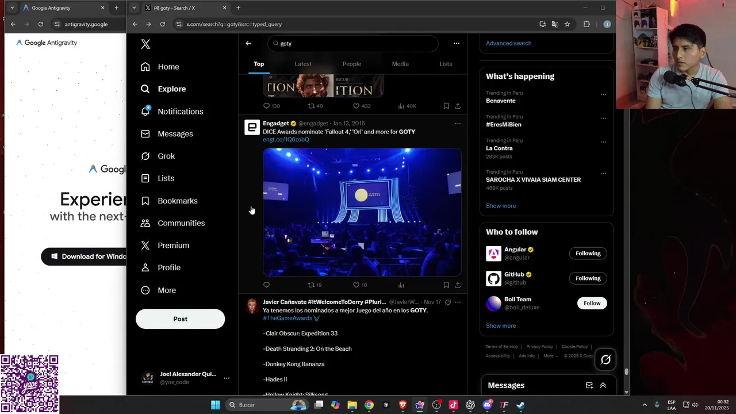The image size is (736, 414).
Task: Follow Boll Team
Action: [592, 303]
